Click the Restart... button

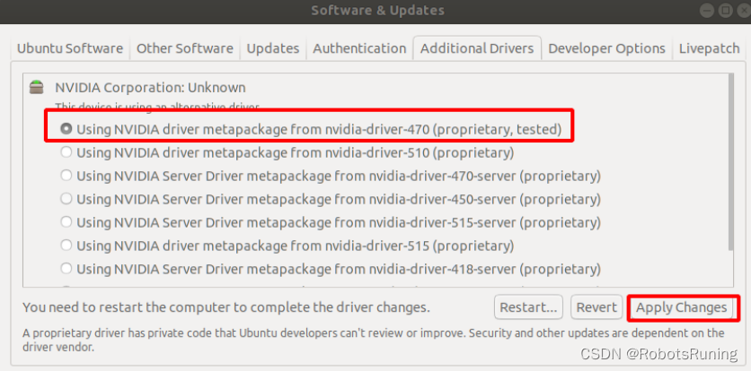[530, 307]
